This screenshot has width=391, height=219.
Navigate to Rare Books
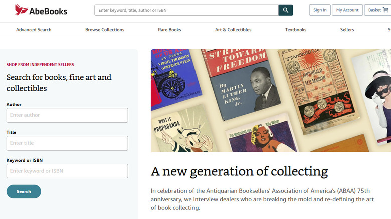pyautogui.click(x=169, y=30)
